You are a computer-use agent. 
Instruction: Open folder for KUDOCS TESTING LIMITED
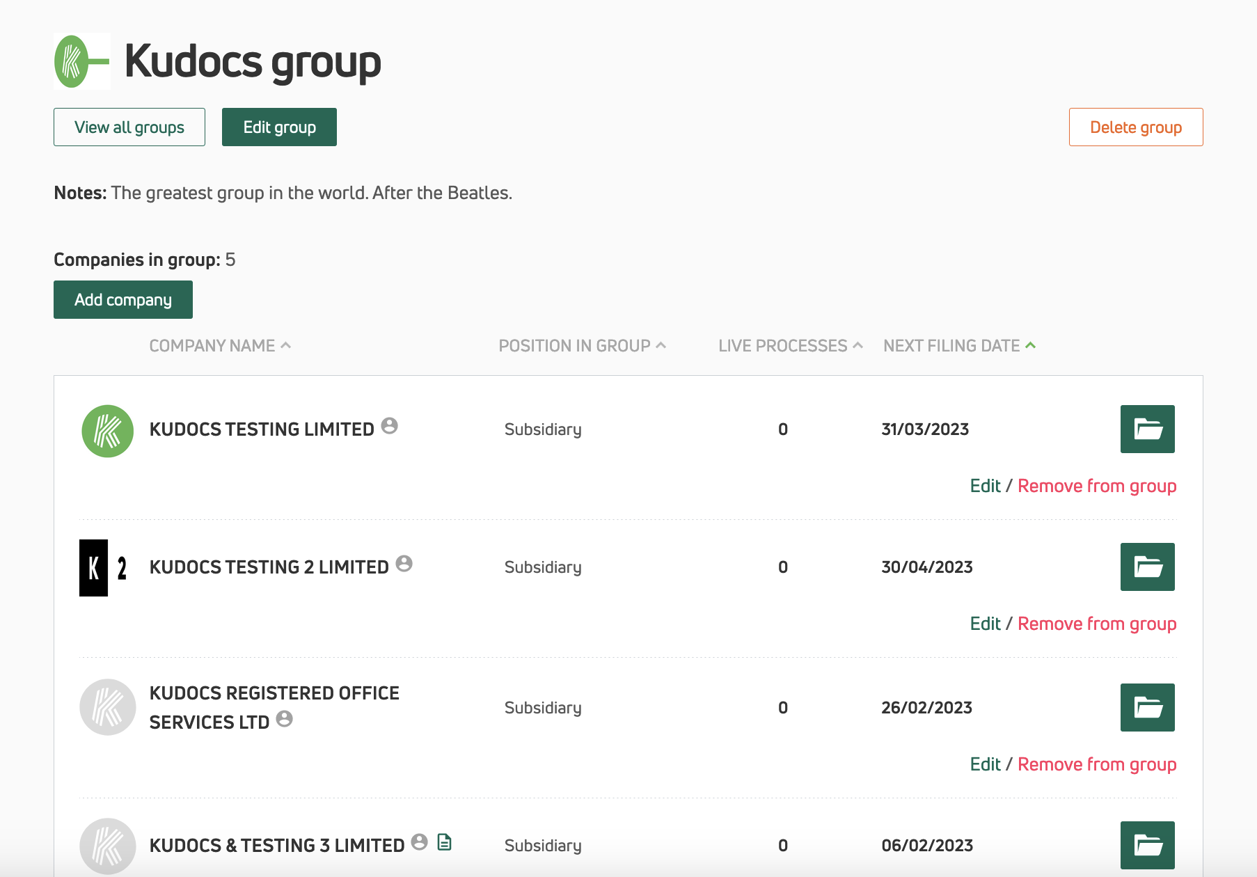tap(1147, 429)
